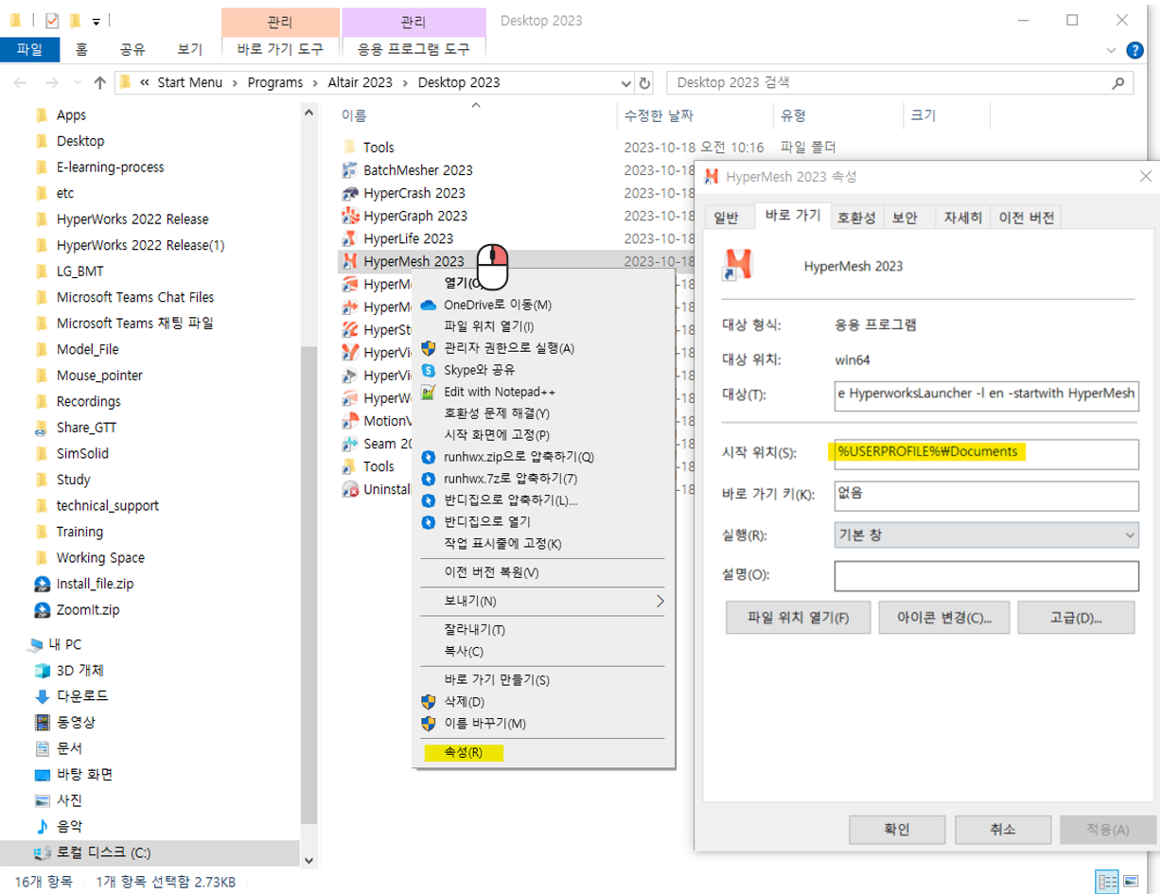Click the navigation pane scroll-down arrow

click(308, 861)
